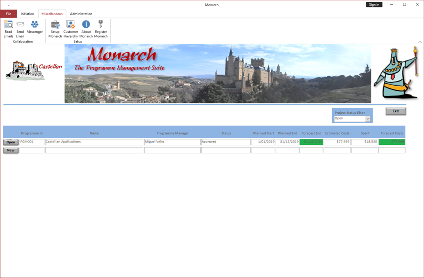Image resolution: width=424 pixels, height=278 pixels.
Task: Open the File menu
Action: tap(8, 14)
